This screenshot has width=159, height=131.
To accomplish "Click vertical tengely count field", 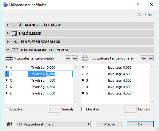I will [x=130, y=109].
